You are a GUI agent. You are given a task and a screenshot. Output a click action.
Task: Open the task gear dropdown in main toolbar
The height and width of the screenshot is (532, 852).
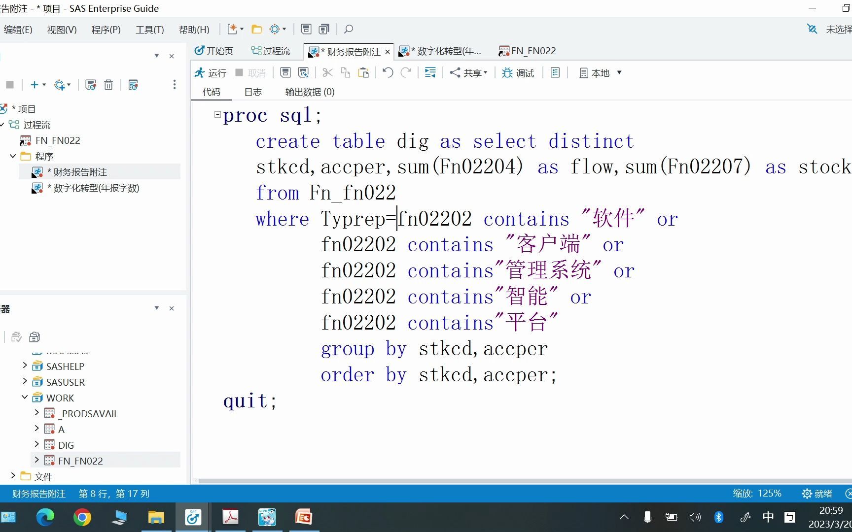pos(278,29)
